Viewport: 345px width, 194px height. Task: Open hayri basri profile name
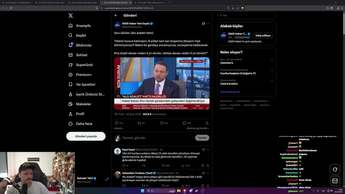click(129, 150)
